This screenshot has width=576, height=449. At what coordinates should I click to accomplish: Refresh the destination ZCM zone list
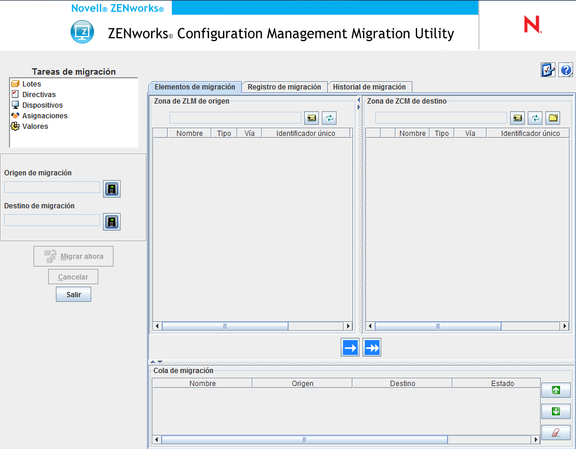pos(535,118)
